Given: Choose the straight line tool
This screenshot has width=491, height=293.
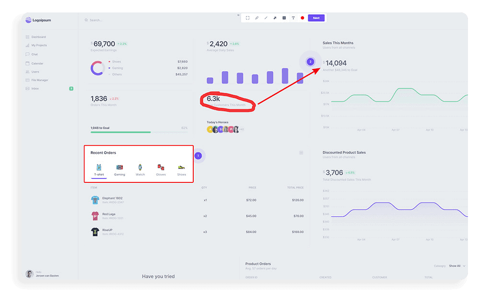Looking at the screenshot, I should point(266,18).
